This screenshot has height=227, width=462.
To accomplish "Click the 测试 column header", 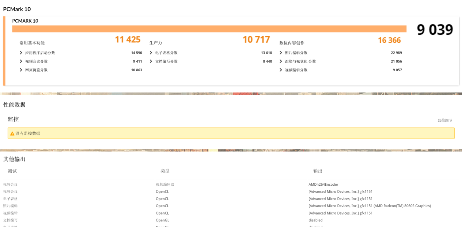I will pyautogui.click(x=12, y=171).
